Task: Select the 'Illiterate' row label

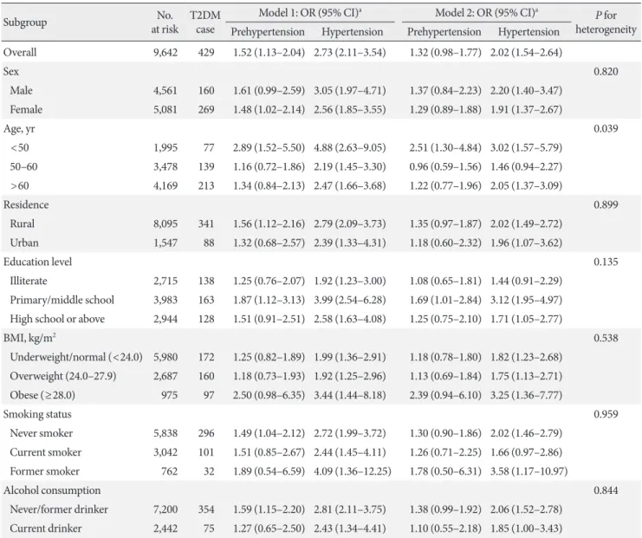Action: [x=29, y=281]
